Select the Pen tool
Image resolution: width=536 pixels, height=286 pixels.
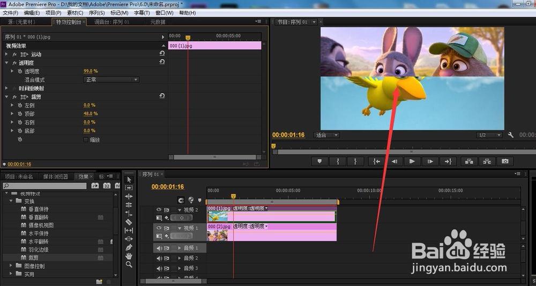pyautogui.click(x=129, y=248)
